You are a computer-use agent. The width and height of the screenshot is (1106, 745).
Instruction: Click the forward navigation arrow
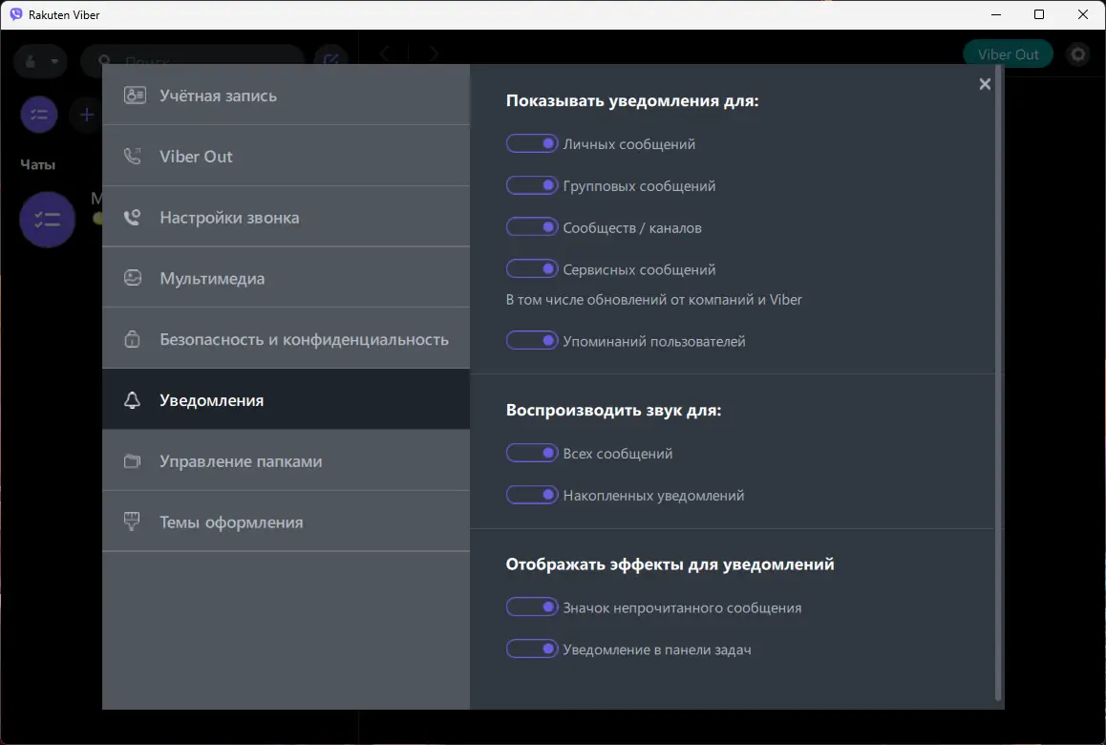click(x=434, y=53)
